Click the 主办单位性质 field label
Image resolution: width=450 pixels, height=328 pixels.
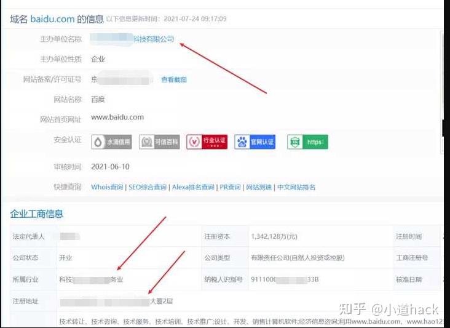click(x=61, y=59)
